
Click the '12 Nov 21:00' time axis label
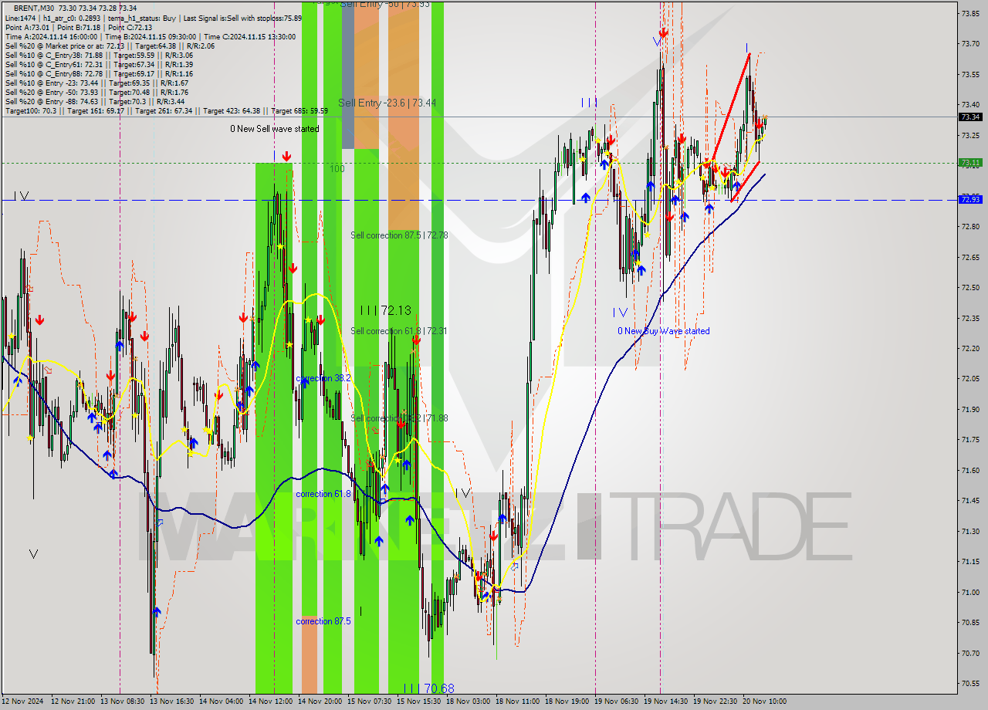click(74, 702)
